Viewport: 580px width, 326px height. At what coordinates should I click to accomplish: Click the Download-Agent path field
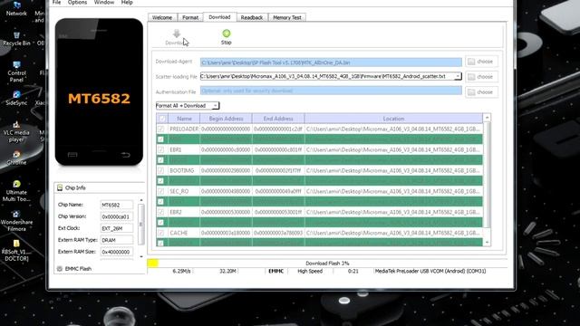pos(331,62)
